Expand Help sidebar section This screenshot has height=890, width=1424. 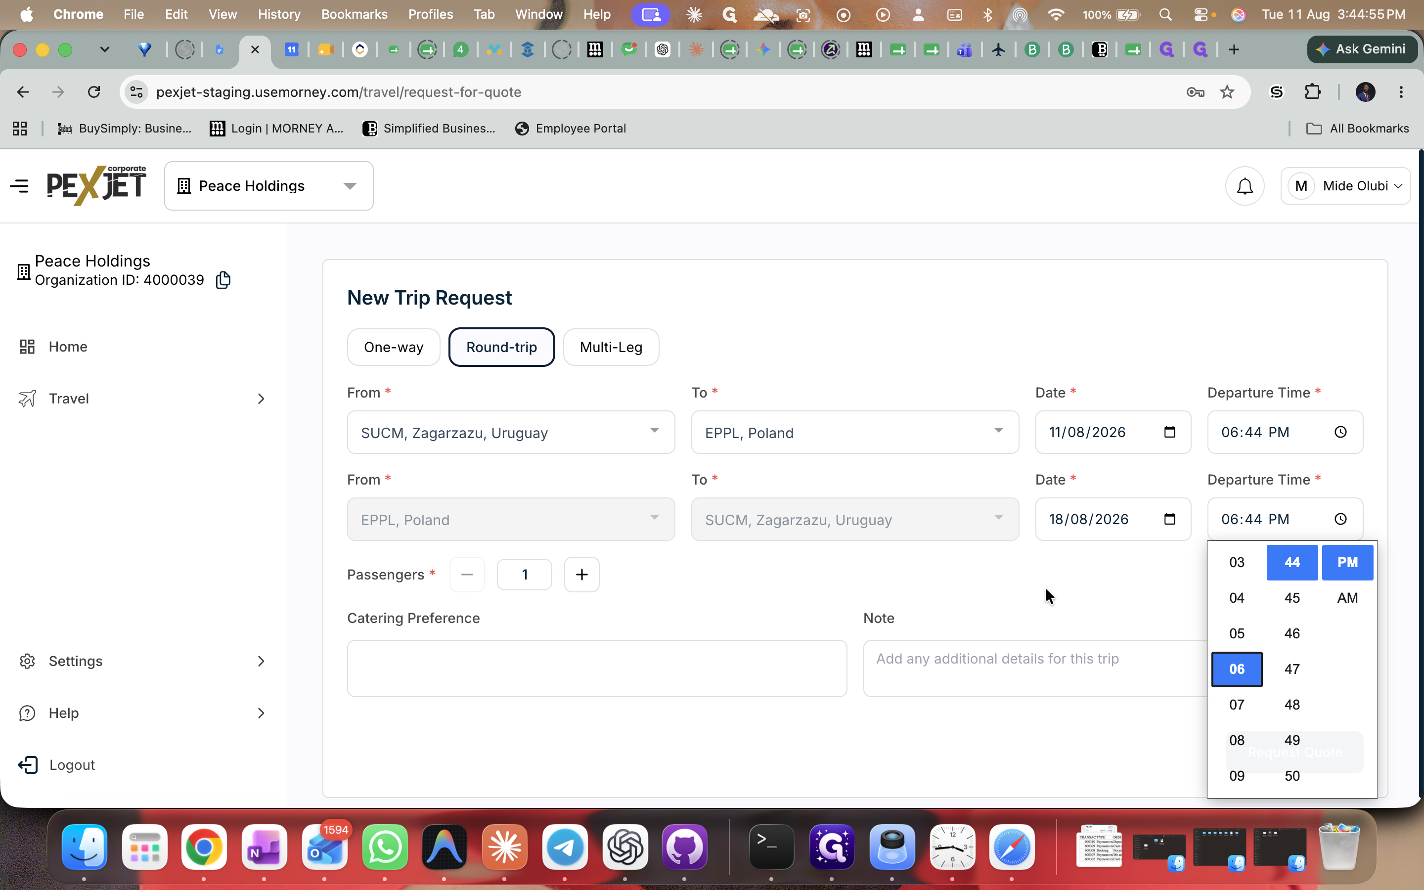[261, 713]
